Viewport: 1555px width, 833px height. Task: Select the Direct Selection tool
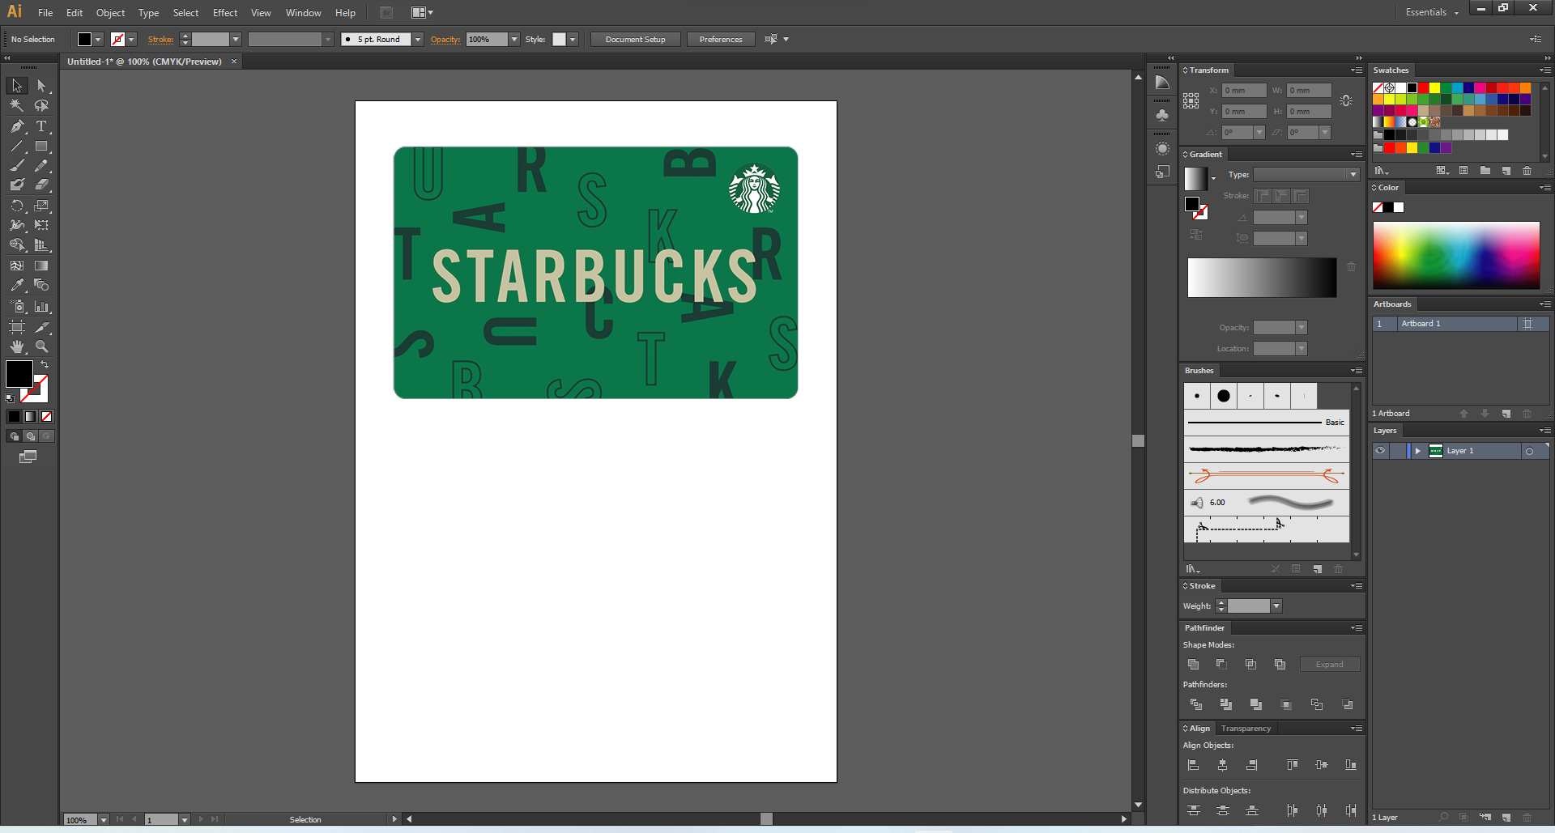click(41, 86)
